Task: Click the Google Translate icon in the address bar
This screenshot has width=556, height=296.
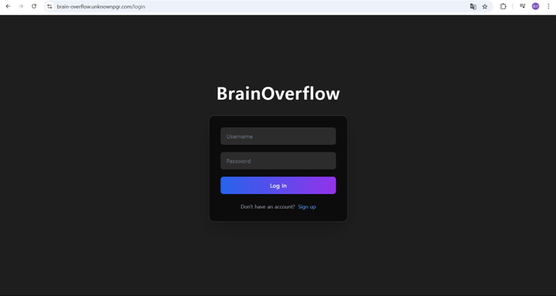Action: click(x=473, y=6)
